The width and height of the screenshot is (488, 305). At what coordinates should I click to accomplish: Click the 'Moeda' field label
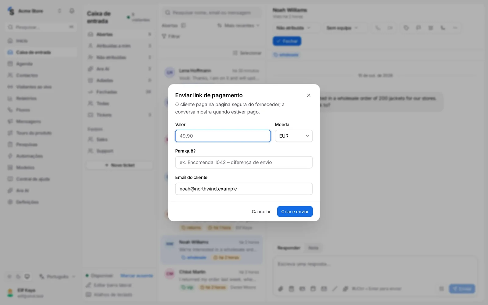(x=282, y=124)
